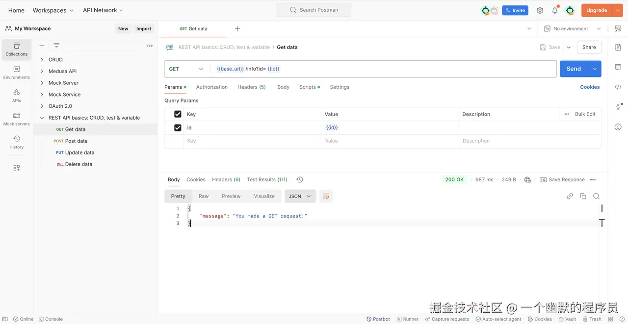Click the Upgrade button
Viewport: 628px width, 324px height.
pyautogui.click(x=597, y=10)
